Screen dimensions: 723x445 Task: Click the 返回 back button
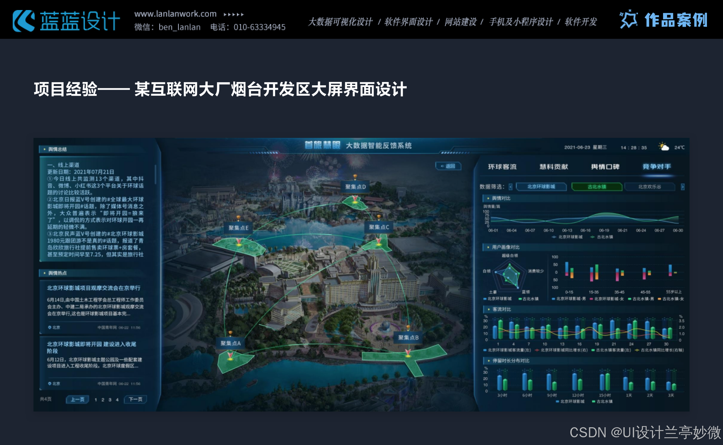click(x=448, y=166)
